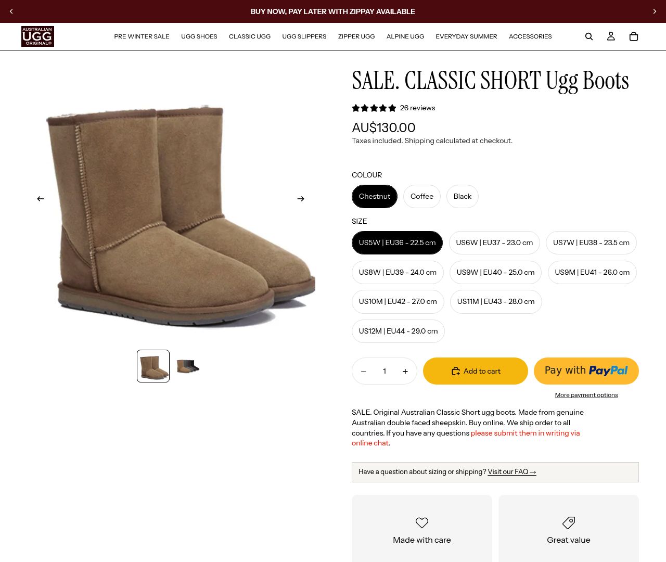This screenshot has width=666, height=562.
Task: Click the Australian UGG Original logo
Action: (x=37, y=36)
